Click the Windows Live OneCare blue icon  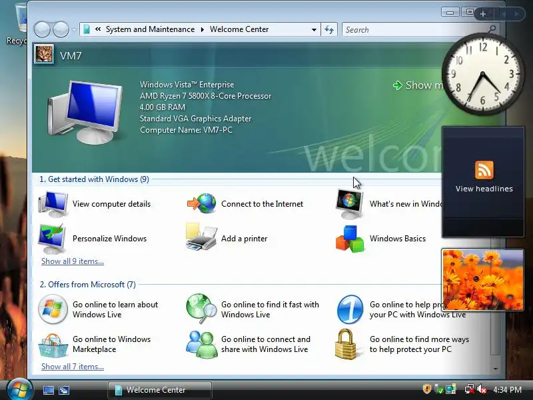point(350,309)
